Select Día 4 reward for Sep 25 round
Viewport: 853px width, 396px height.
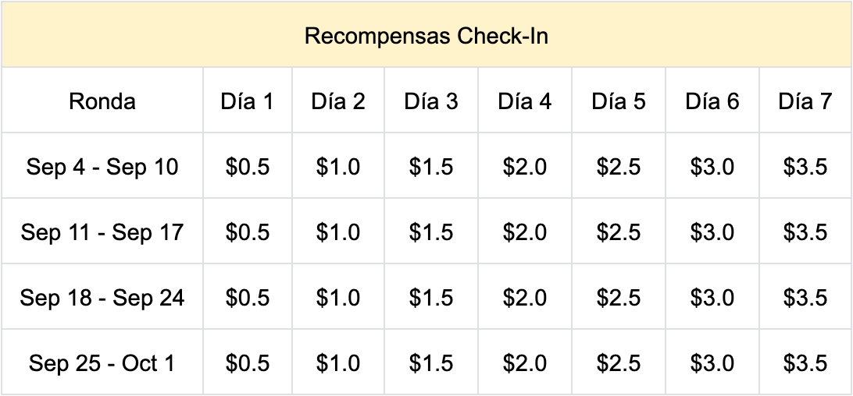(524, 363)
